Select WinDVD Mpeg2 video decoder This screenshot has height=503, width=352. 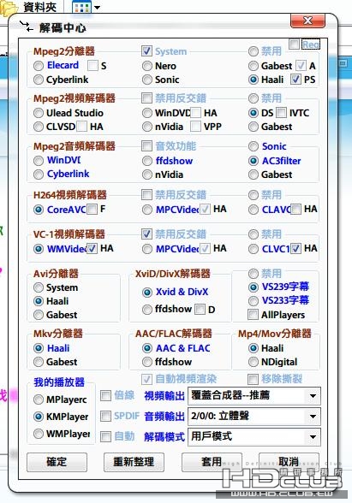click(147, 113)
